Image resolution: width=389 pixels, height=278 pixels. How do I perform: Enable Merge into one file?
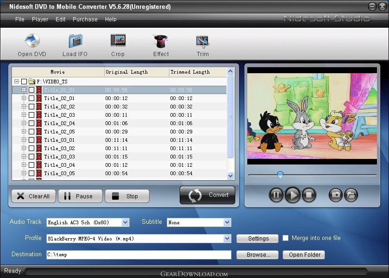[286, 238]
